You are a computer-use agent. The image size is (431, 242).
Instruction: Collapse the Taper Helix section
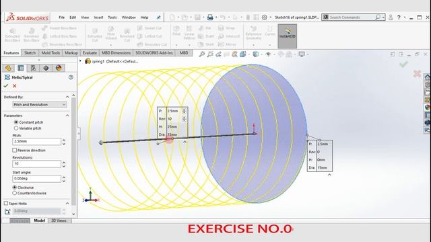tap(67, 203)
